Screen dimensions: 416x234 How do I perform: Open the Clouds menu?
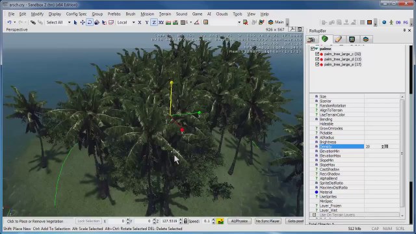point(222,14)
